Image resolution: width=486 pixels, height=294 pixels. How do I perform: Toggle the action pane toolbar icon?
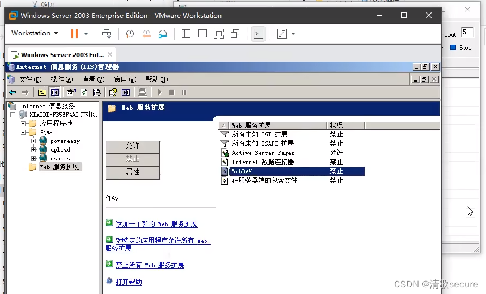click(x=126, y=92)
